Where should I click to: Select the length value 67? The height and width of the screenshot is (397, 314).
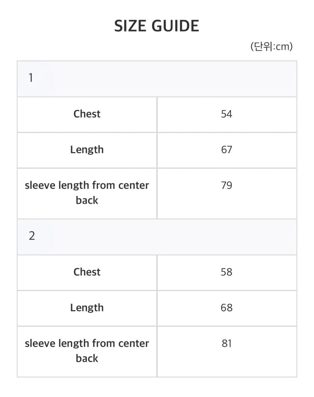click(226, 150)
